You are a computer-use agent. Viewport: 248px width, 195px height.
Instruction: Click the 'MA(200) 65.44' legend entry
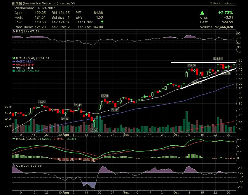click(x=25, y=65)
